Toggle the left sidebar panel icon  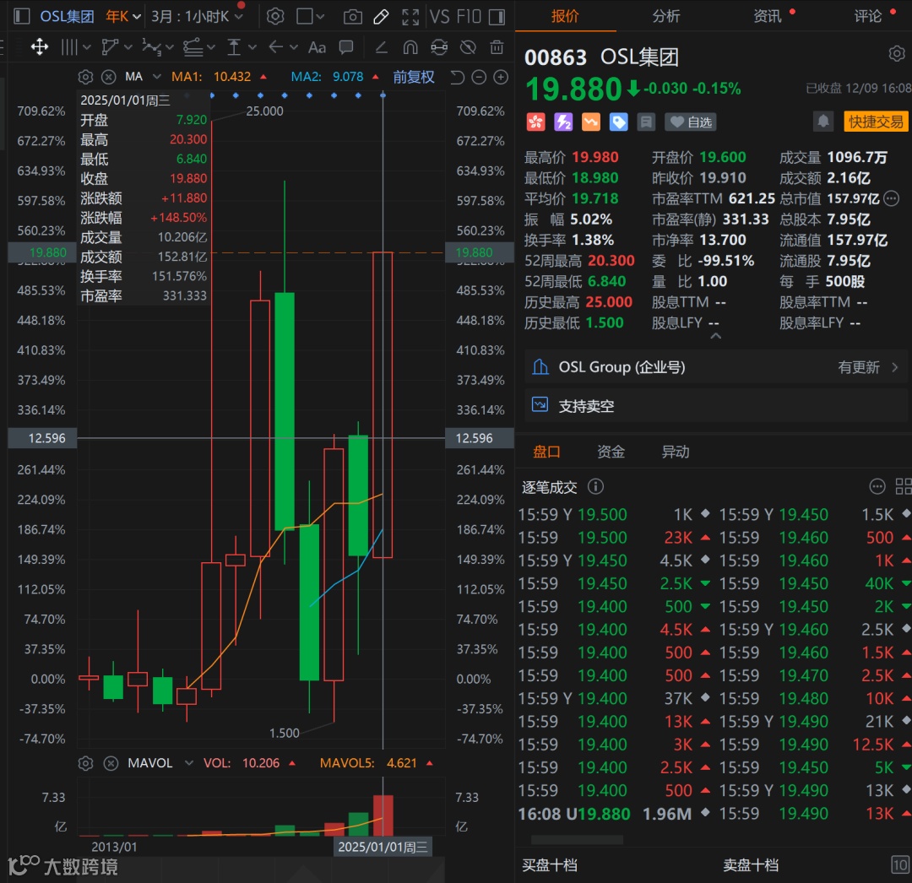21,16
